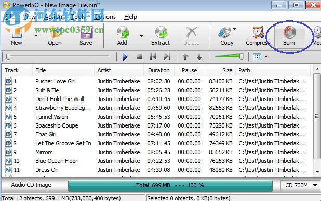The width and height of the screenshot is (321, 201).
Task: Sort by the Path column header
Action: click(273, 70)
